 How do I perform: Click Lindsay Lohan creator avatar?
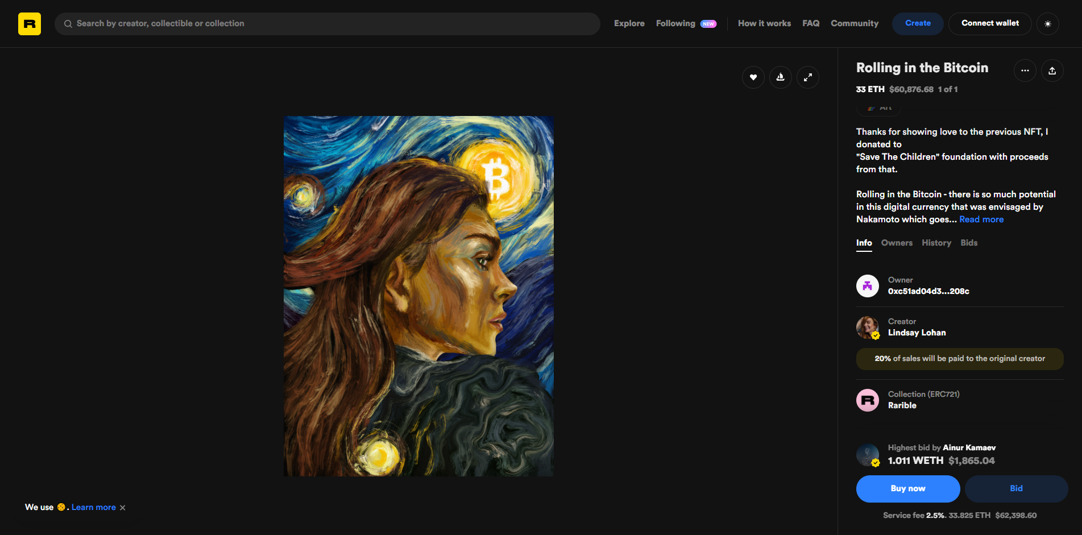pyautogui.click(x=868, y=327)
